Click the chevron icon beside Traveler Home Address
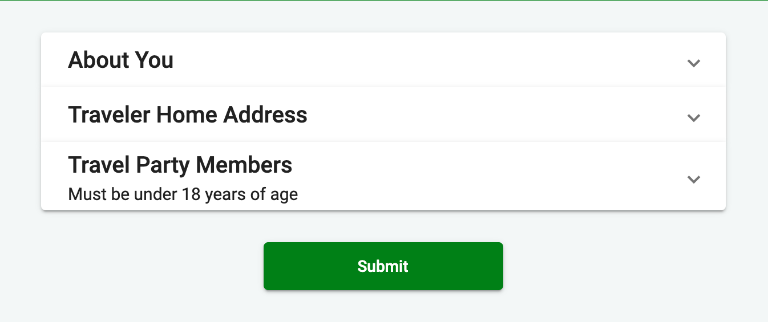This screenshot has width=768, height=322. click(x=693, y=118)
